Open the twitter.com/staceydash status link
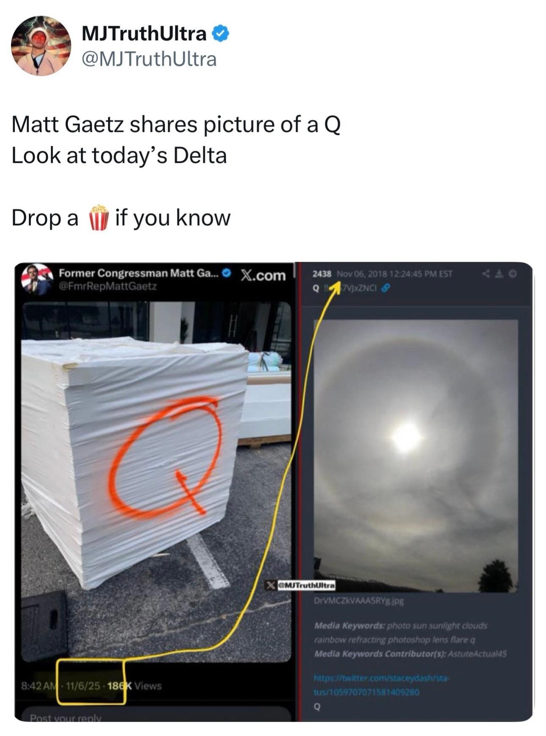 click(381, 685)
